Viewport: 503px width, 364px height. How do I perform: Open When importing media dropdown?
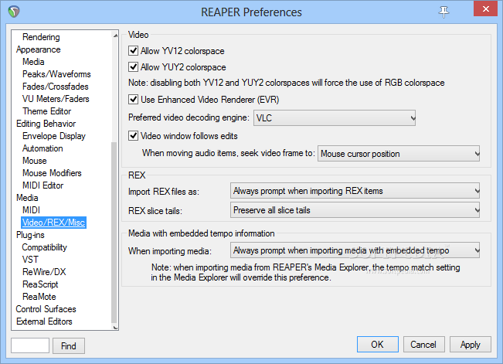tap(355, 250)
